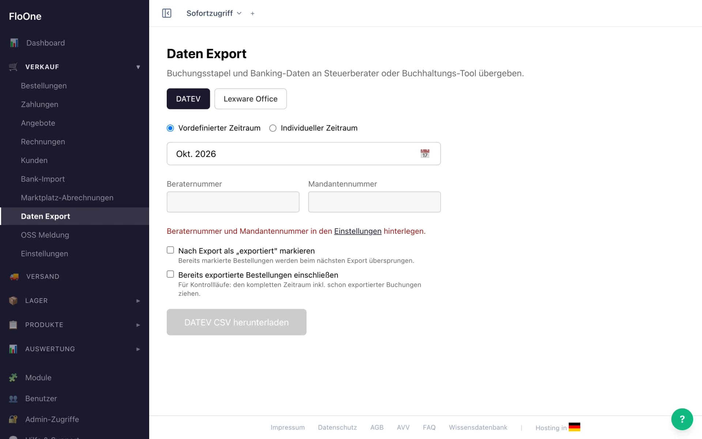Add a new quick access tab with plus
The width and height of the screenshot is (702, 439).
point(252,14)
